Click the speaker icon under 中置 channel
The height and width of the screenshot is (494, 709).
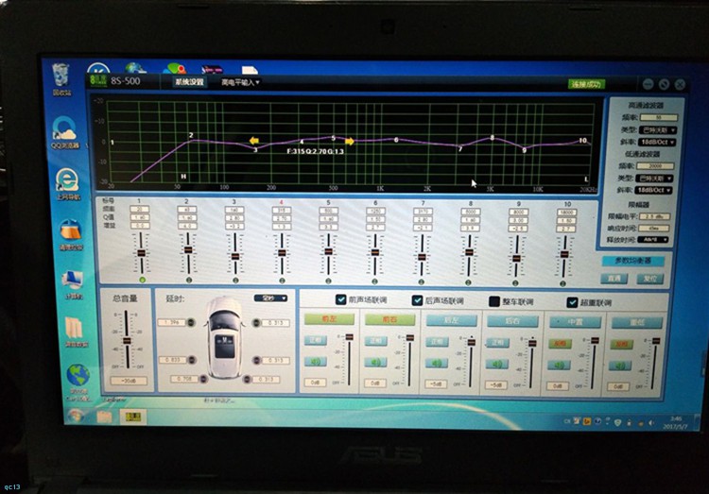click(x=560, y=364)
